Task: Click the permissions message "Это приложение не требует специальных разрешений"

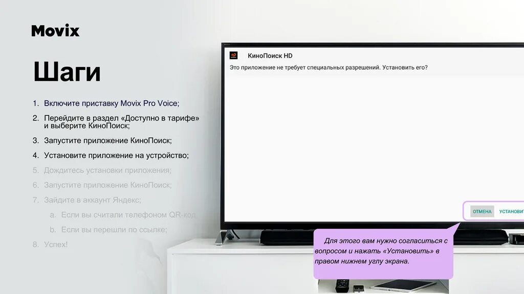Action: pyautogui.click(x=329, y=67)
